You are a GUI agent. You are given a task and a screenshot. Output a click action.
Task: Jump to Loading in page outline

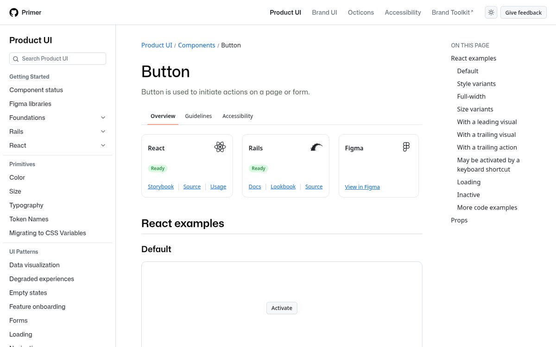(x=469, y=182)
